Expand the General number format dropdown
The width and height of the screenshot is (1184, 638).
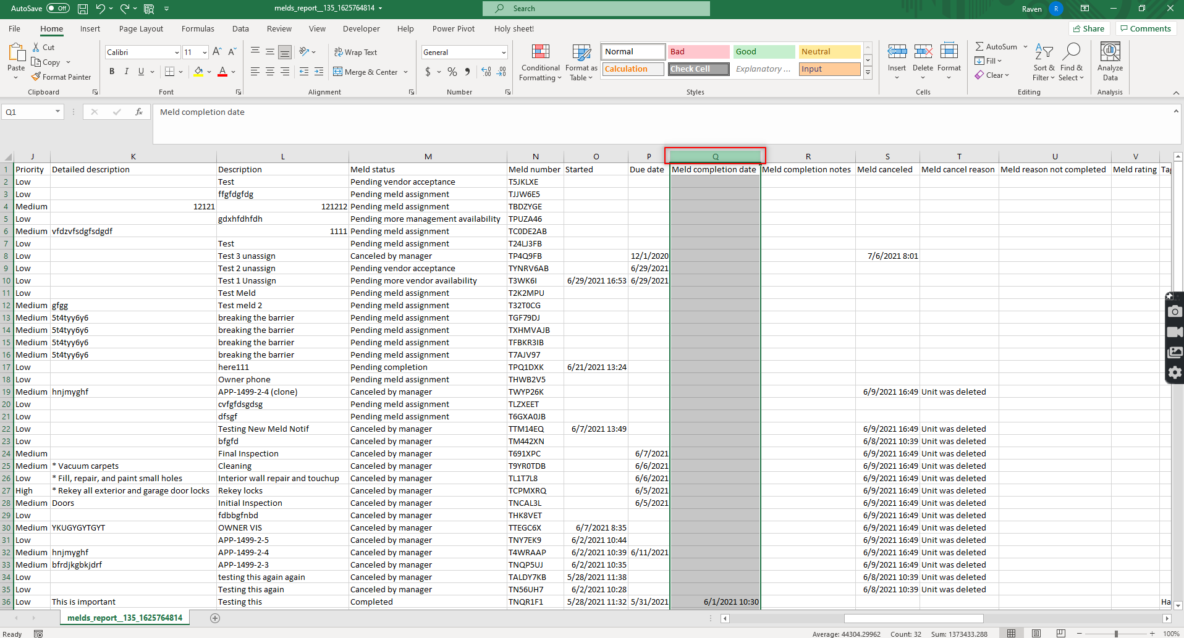coord(504,52)
